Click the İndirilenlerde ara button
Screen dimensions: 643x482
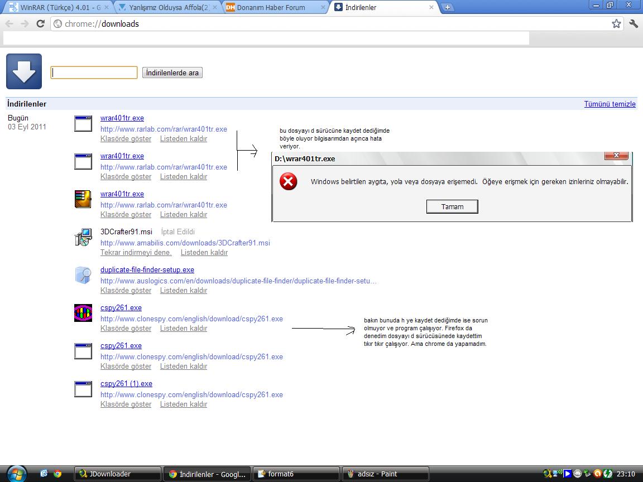tap(172, 73)
